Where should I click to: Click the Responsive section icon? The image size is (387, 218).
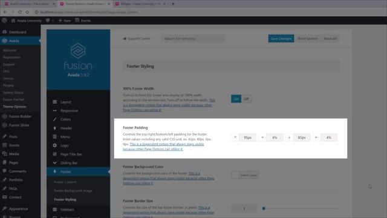pos(55,110)
